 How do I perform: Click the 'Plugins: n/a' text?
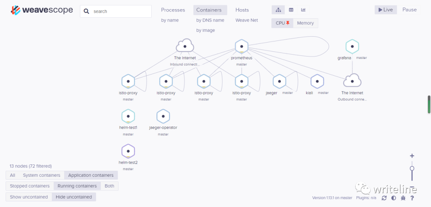366,198
